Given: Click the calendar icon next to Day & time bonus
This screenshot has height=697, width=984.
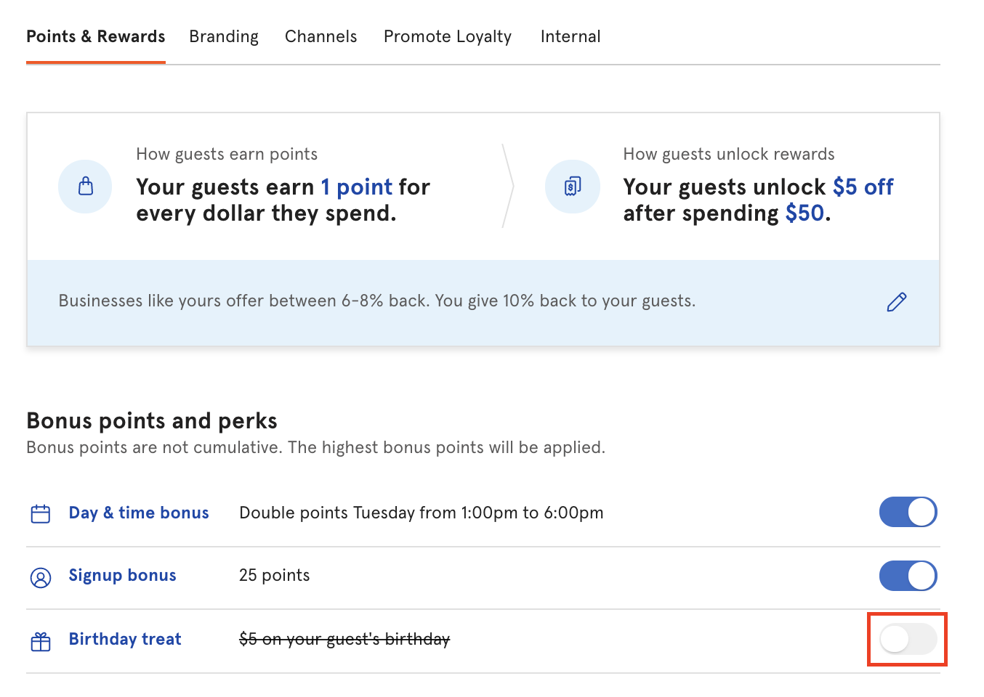Looking at the screenshot, I should [x=40, y=513].
